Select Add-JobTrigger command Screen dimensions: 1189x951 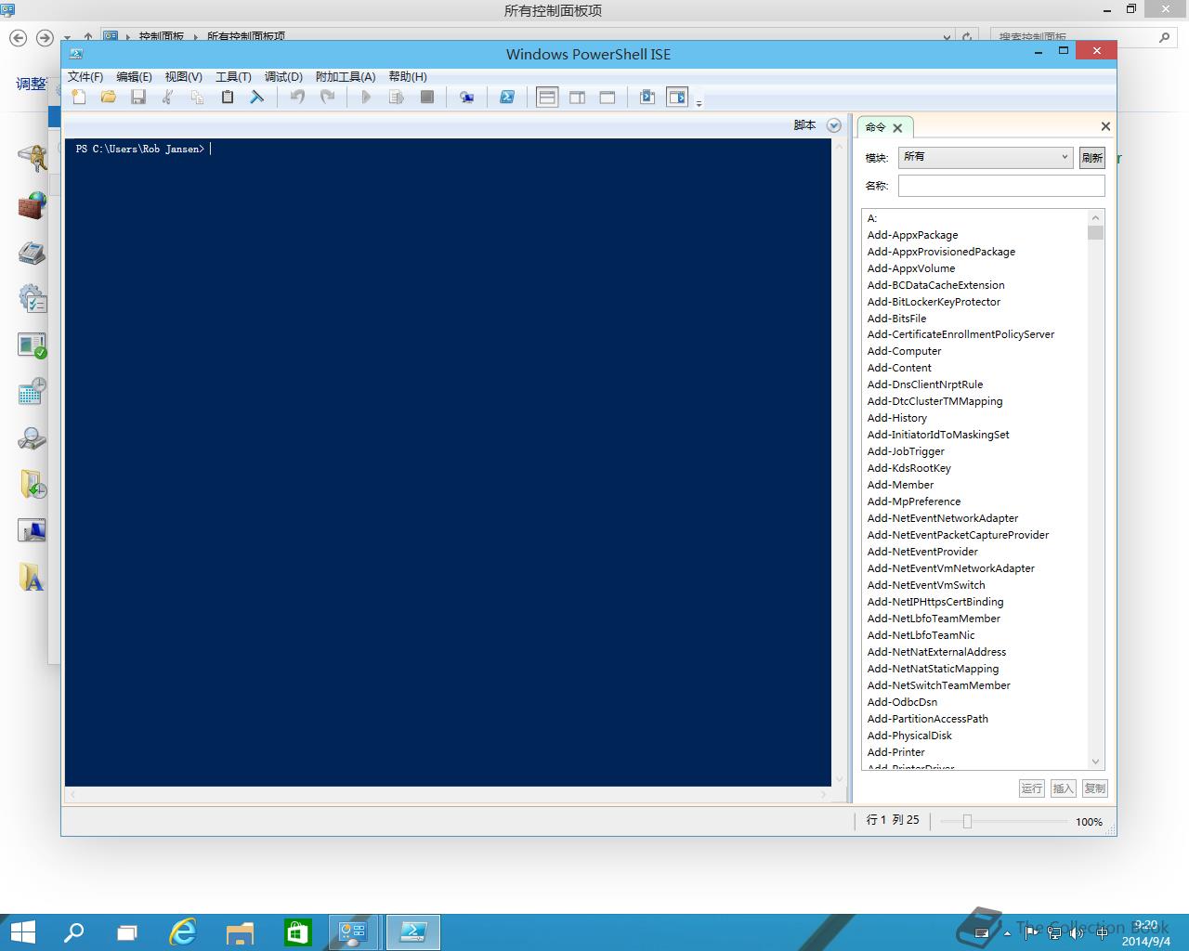pos(906,451)
